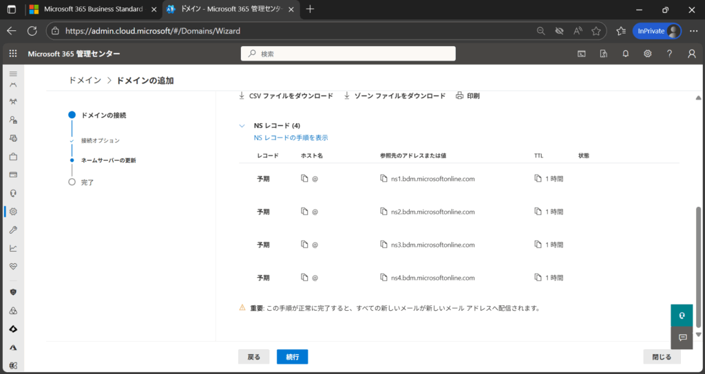Select the ドメインの接続 wizard step
This screenshot has height=374, width=705.
click(x=103, y=115)
